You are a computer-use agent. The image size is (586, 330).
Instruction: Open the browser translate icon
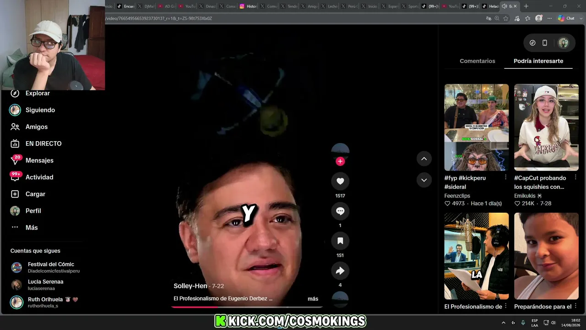coord(488,18)
